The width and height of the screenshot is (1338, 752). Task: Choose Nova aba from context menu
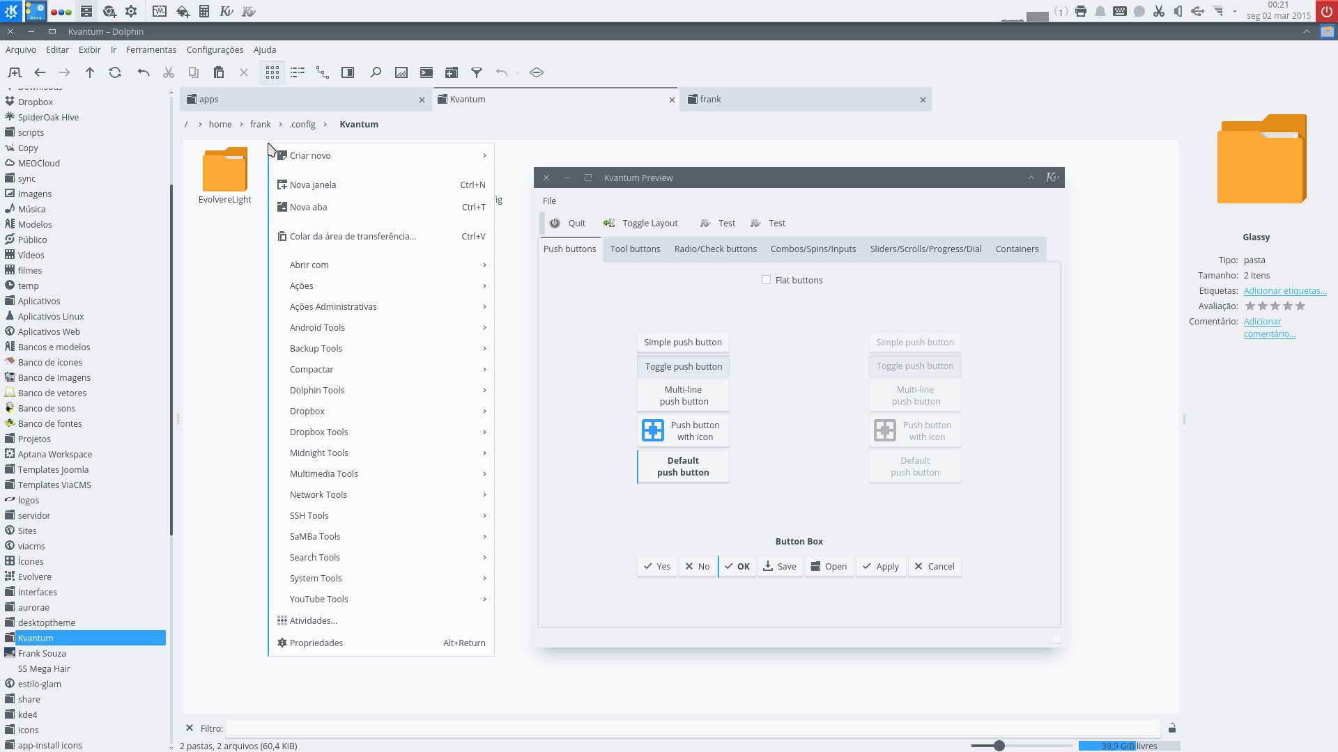(x=380, y=207)
